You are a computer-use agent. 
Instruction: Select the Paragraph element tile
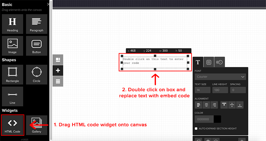pos(36,24)
